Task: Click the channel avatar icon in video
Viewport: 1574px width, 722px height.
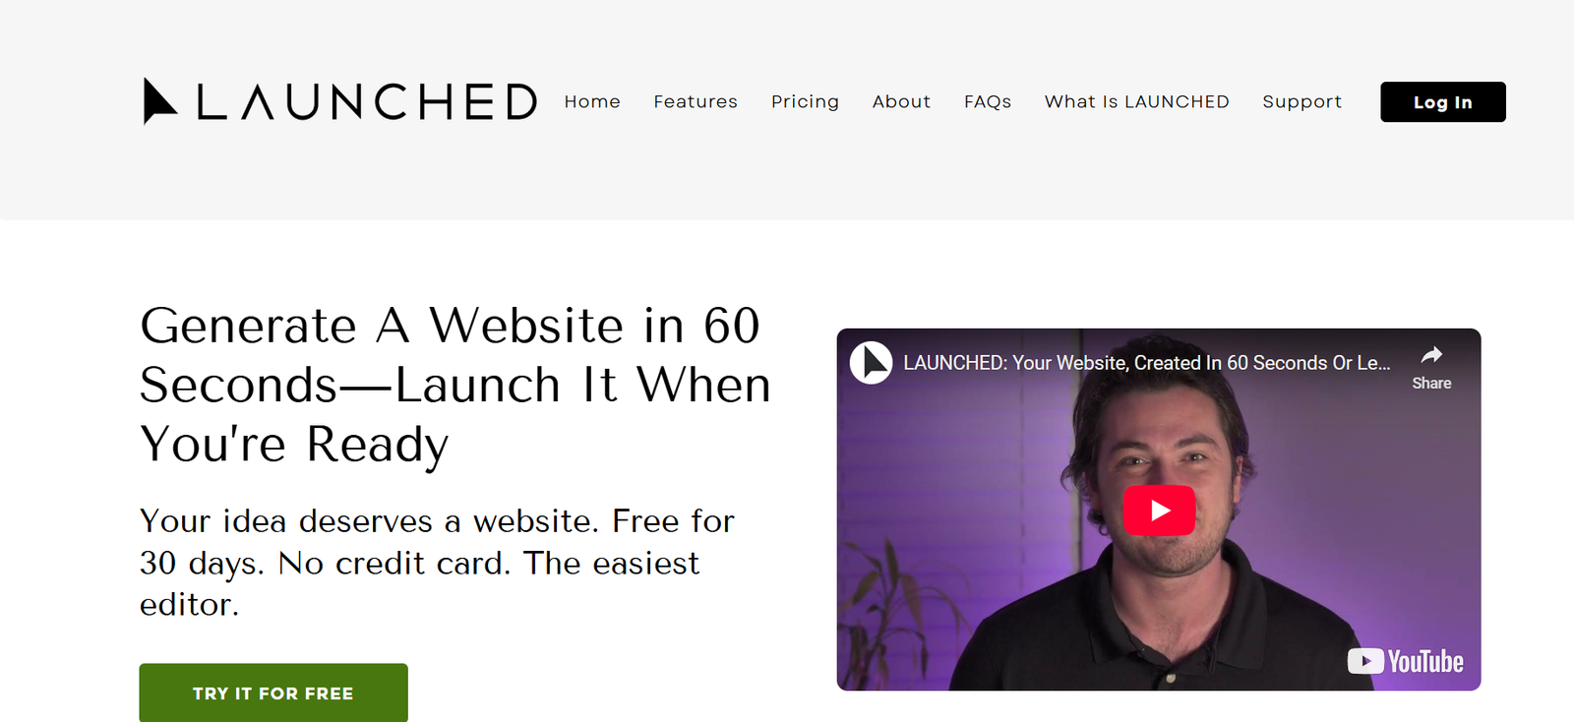Action: 871,363
